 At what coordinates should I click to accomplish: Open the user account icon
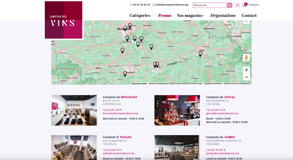237,5
